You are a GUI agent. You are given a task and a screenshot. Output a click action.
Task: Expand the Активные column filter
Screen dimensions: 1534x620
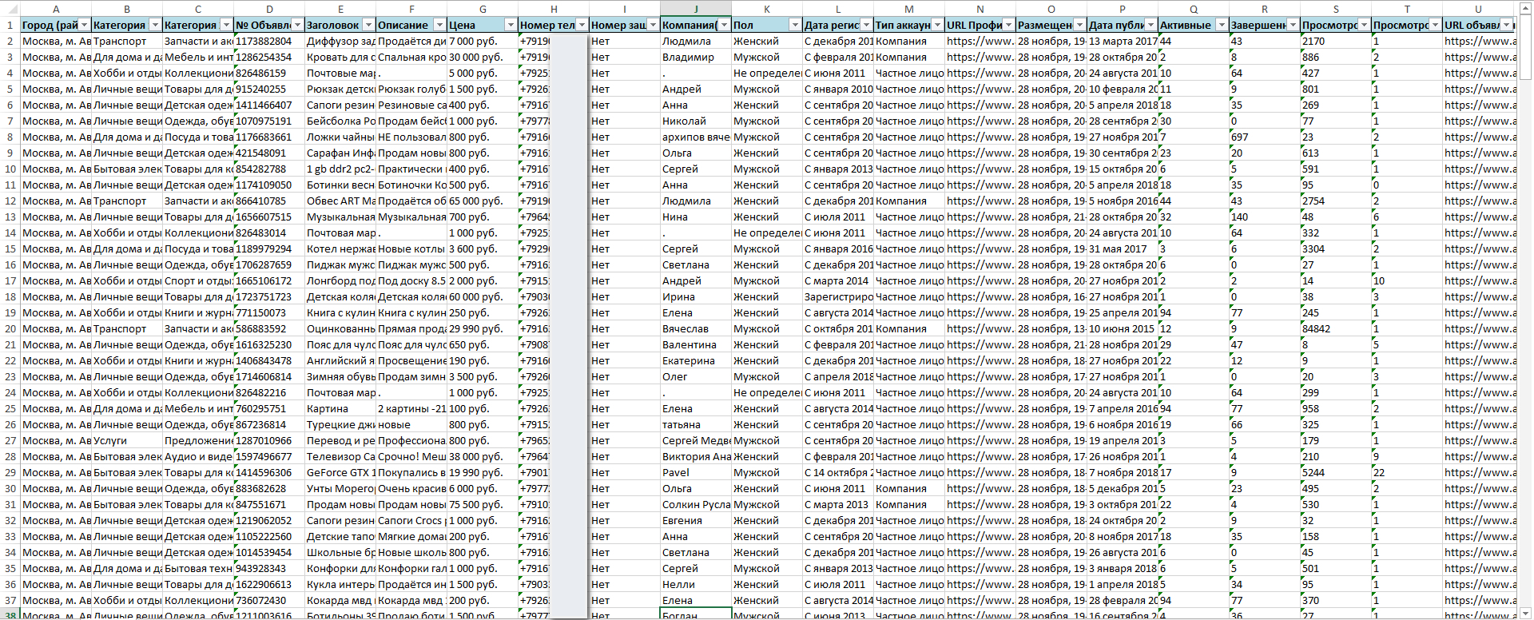click(x=1221, y=25)
